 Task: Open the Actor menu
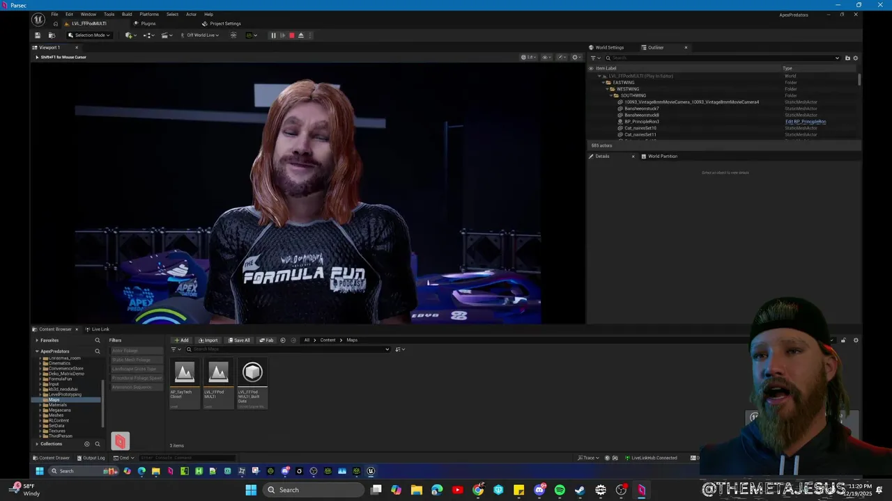(191, 14)
